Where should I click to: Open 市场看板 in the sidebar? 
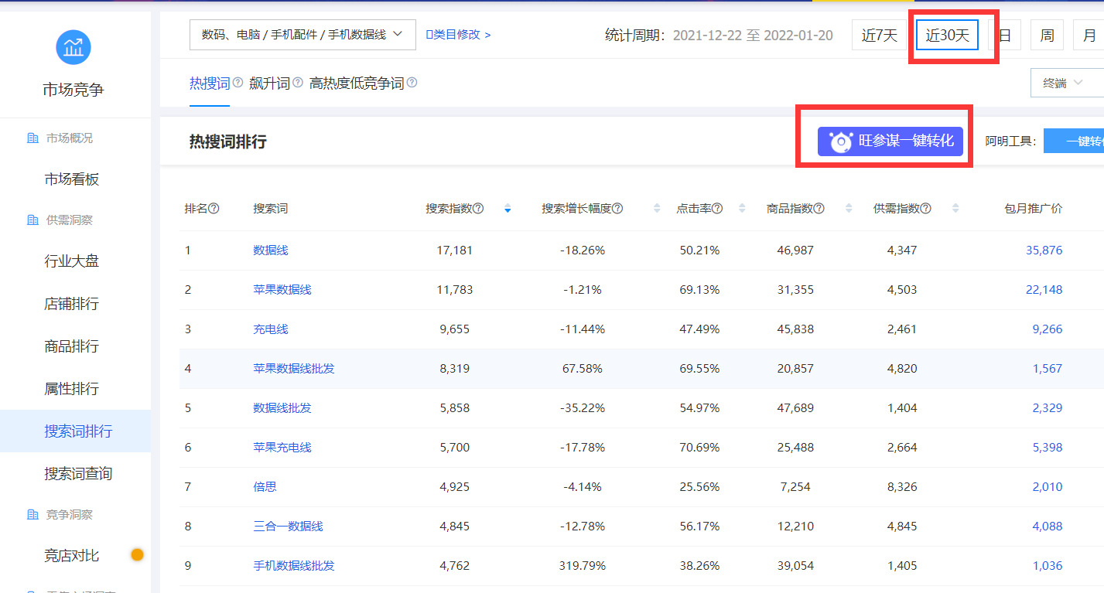pyautogui.click(x=72, y=179)
